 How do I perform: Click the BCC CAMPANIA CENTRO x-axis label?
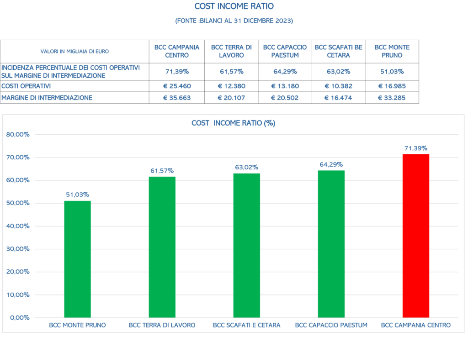point(416,326)
